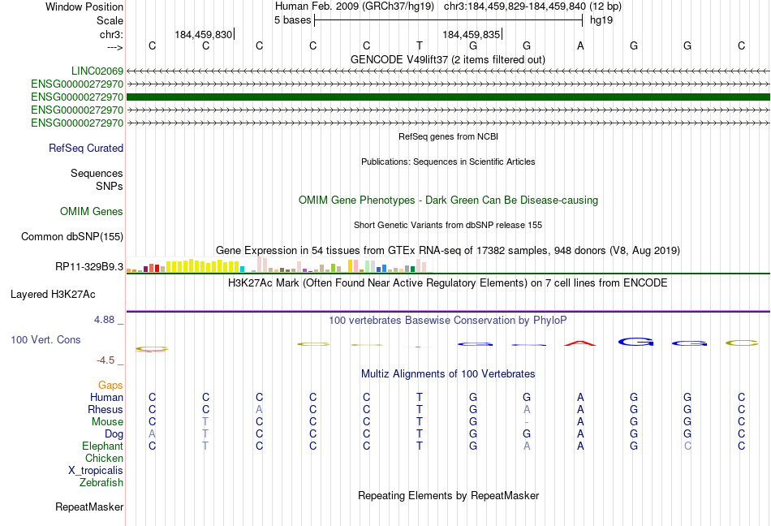The image size is (771, 526).
Task: Click the RefSeq genes from NCBI title
Action: coord(448,136)
